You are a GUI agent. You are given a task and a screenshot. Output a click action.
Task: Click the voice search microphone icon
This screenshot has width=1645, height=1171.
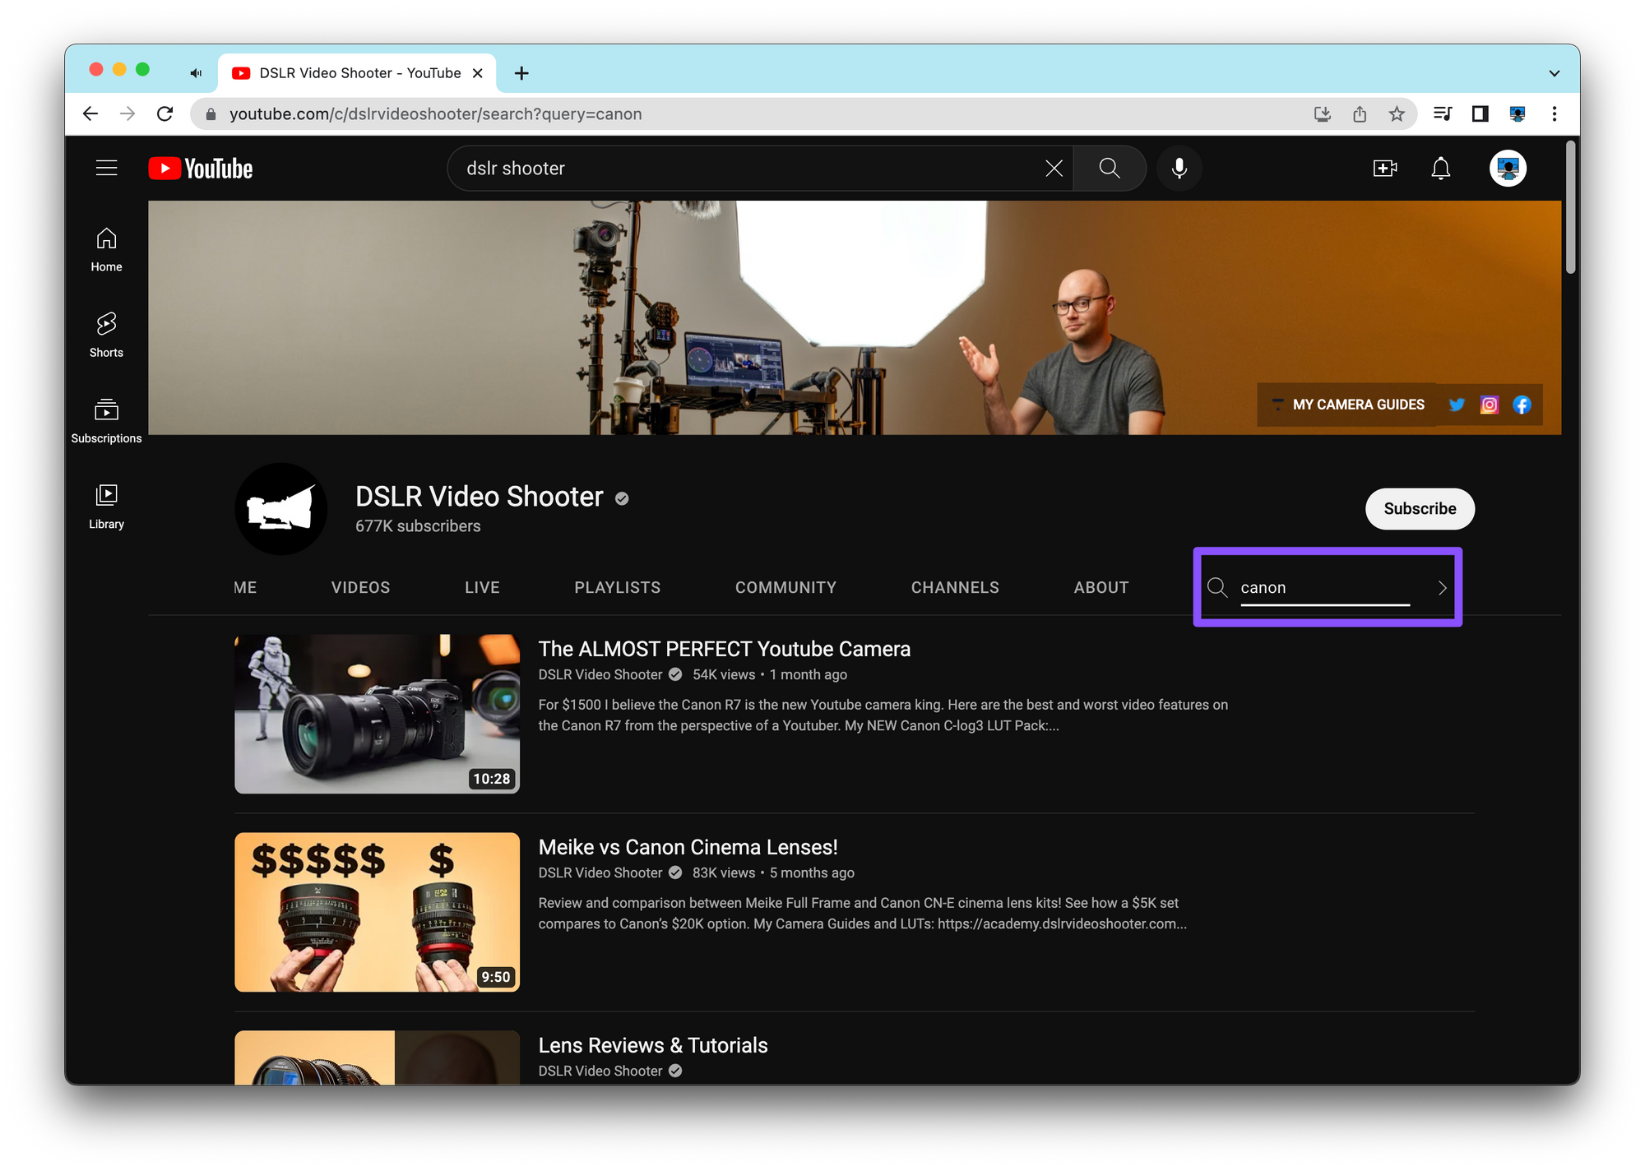pyautogui.click(x=1179, y=169)
